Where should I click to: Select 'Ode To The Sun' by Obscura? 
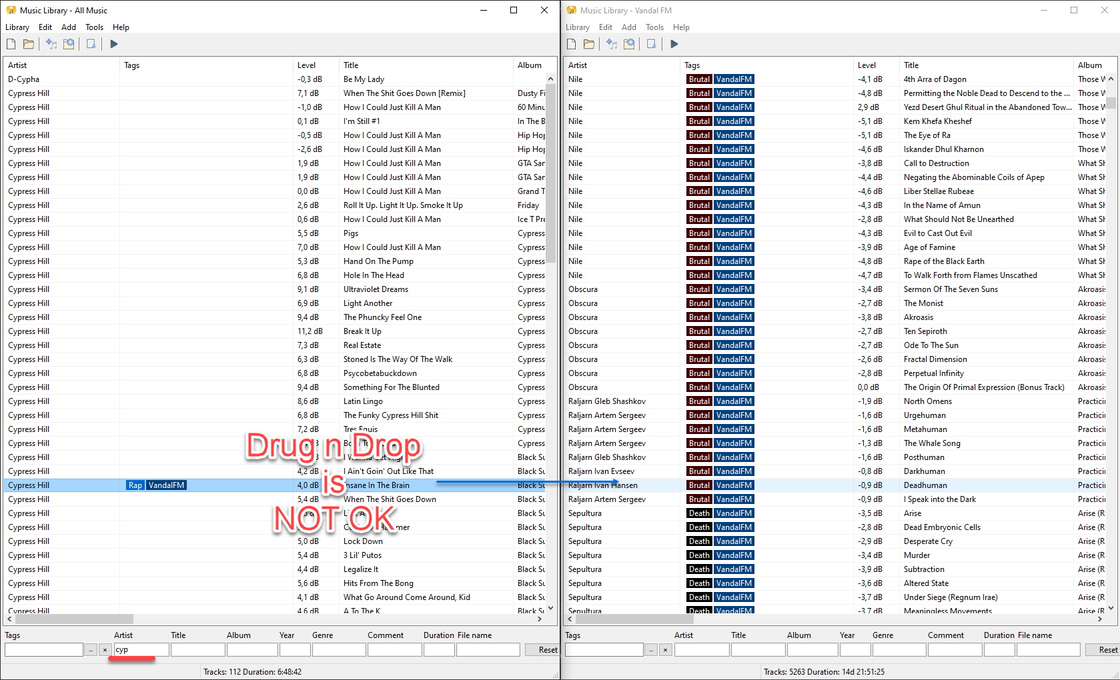(x=836, y=345)
